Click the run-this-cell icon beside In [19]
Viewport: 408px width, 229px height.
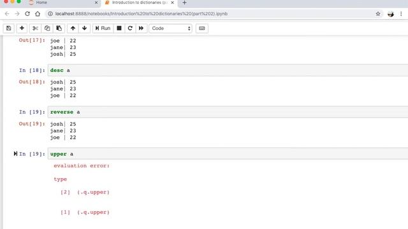(15, 154)
